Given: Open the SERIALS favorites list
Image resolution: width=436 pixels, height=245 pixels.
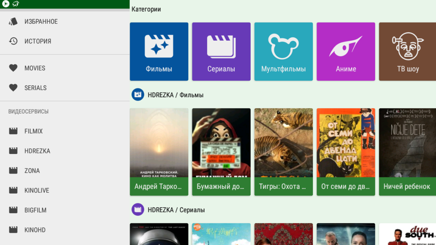Looking at the screenshot, I should click(x=65, y=87).
